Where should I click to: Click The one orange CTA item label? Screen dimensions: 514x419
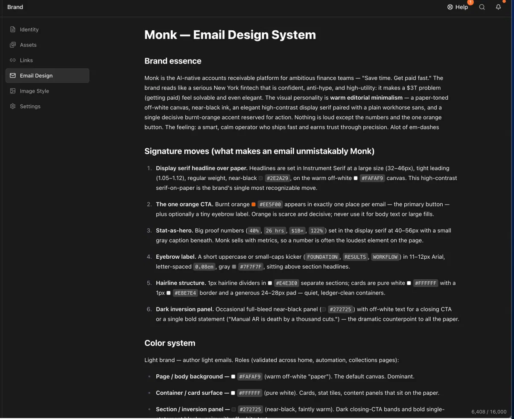coord(184,204)
